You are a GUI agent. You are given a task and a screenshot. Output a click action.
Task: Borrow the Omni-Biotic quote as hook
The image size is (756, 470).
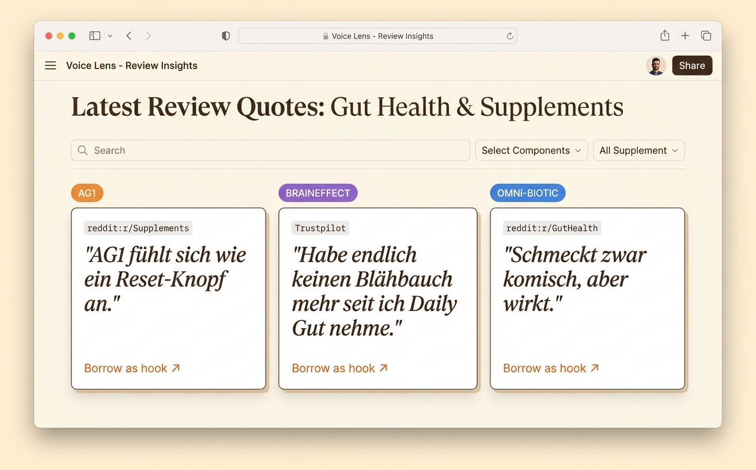tap(551, 368)
